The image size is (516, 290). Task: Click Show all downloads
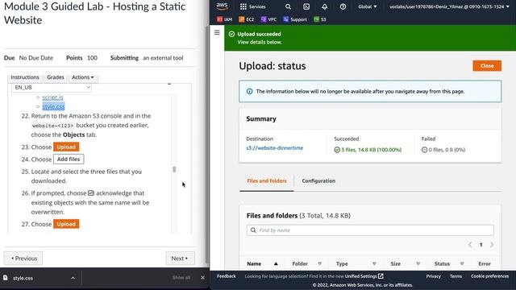[x=181, y=278]
